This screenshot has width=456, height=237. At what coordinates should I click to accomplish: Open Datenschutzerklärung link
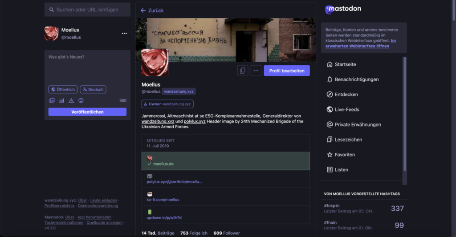click(x=98, y=205)
